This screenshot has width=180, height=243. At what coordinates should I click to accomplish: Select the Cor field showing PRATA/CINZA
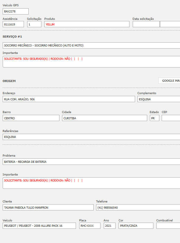[x=136, y=226]
